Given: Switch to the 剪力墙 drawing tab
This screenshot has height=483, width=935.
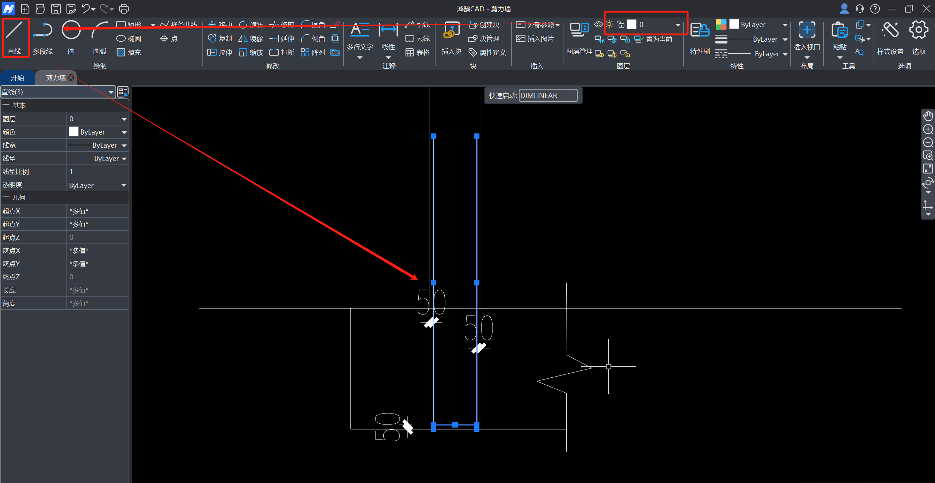Looking at the screenshot, I should point(55,78).
